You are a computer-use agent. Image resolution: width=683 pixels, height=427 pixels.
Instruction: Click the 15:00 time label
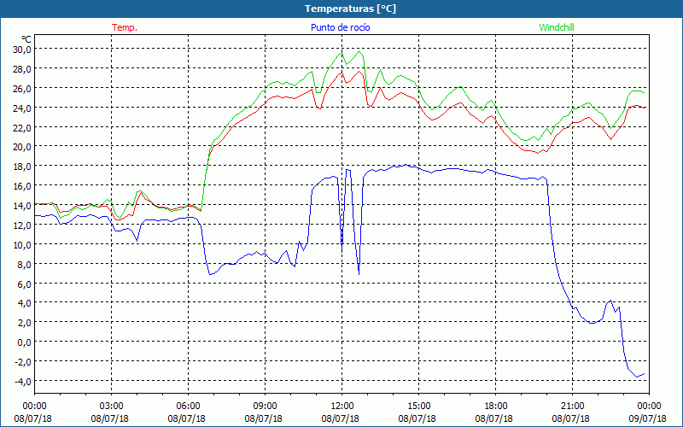(419, 407)
